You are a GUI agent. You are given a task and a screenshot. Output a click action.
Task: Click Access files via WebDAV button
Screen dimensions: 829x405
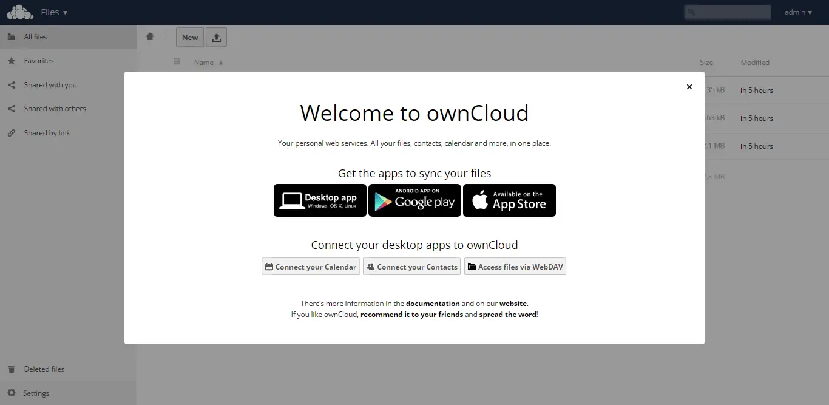tap(515, 267)
